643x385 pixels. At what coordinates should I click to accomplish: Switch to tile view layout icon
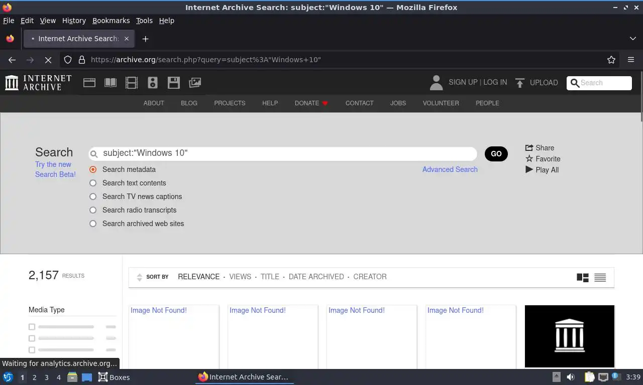(583, 277)
